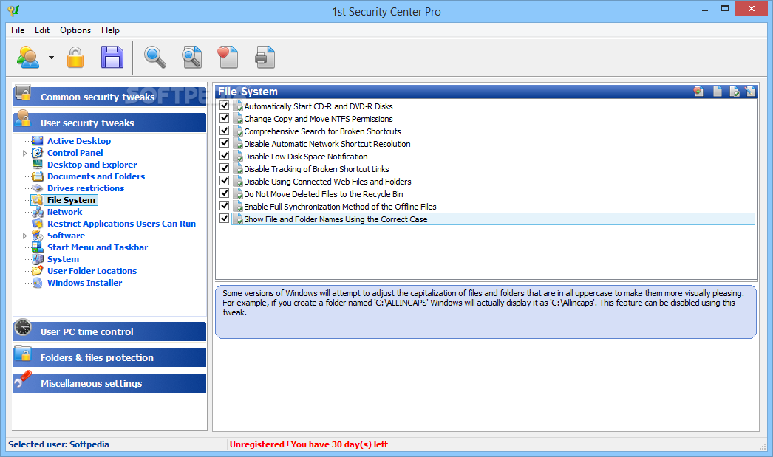This screenshot has height=457, width=773.
Task: Uncheck Change Copy and Move NTFS Permissions
Action: coord(225,117)
